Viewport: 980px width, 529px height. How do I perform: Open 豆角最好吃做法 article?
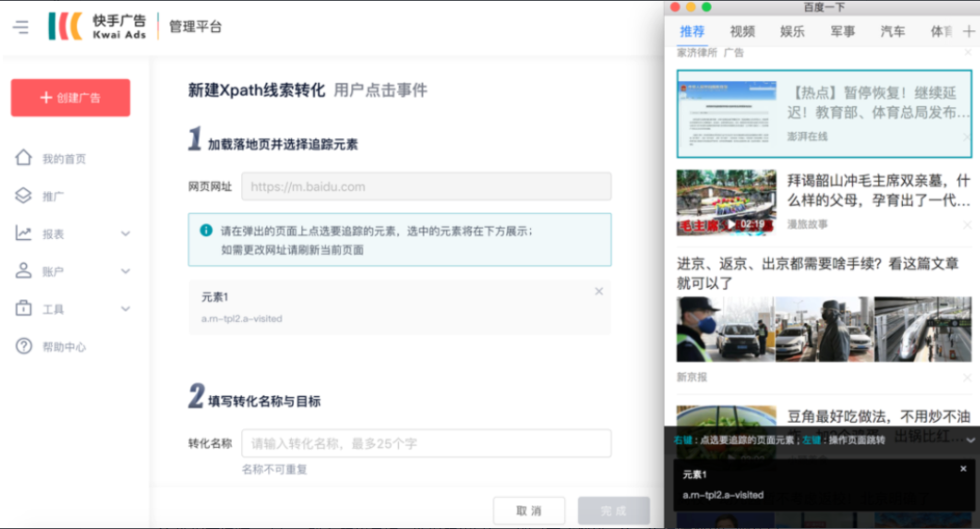tap(878, 417)
